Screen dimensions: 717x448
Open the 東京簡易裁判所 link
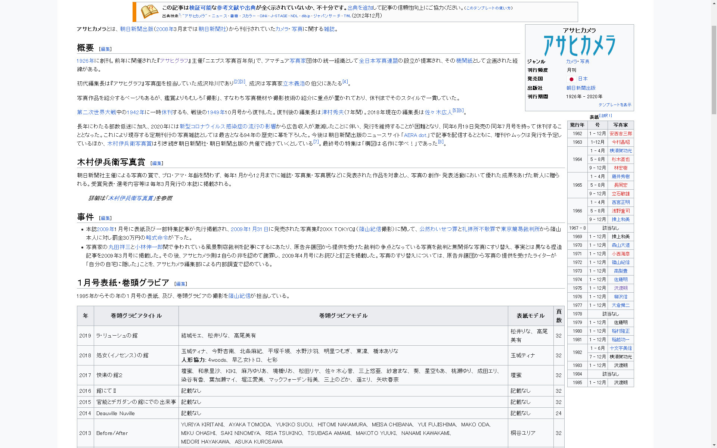(x=520, y=229)
